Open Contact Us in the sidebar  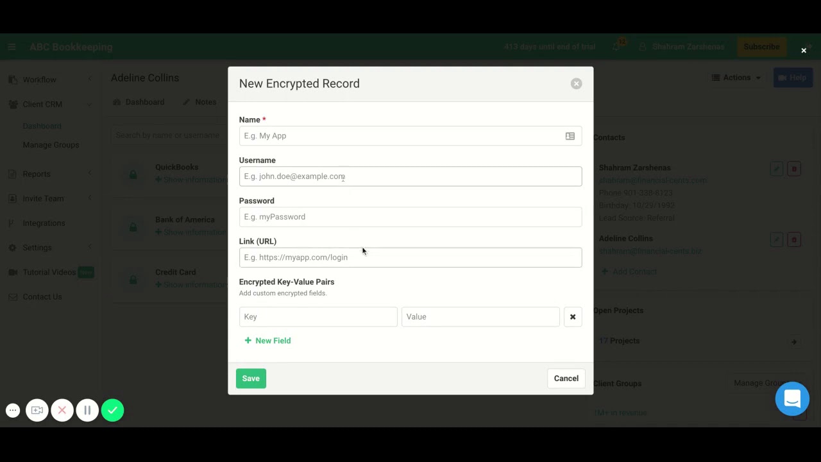coord(42,296)
